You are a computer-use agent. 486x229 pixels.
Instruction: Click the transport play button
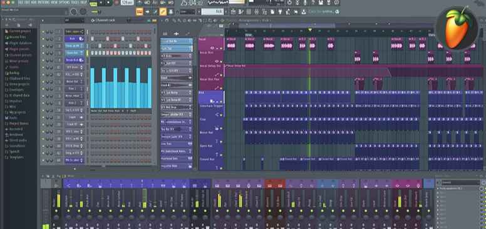[x=101, y=2]
